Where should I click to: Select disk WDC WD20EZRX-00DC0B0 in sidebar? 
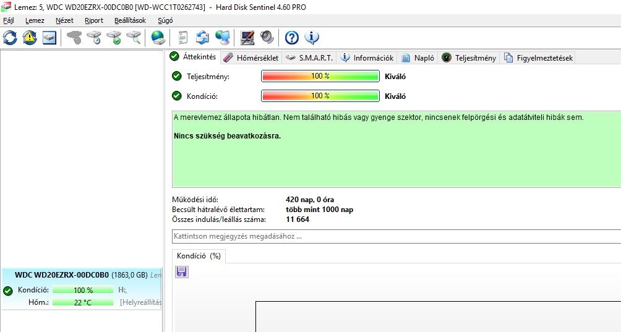(x=82, y=290)
